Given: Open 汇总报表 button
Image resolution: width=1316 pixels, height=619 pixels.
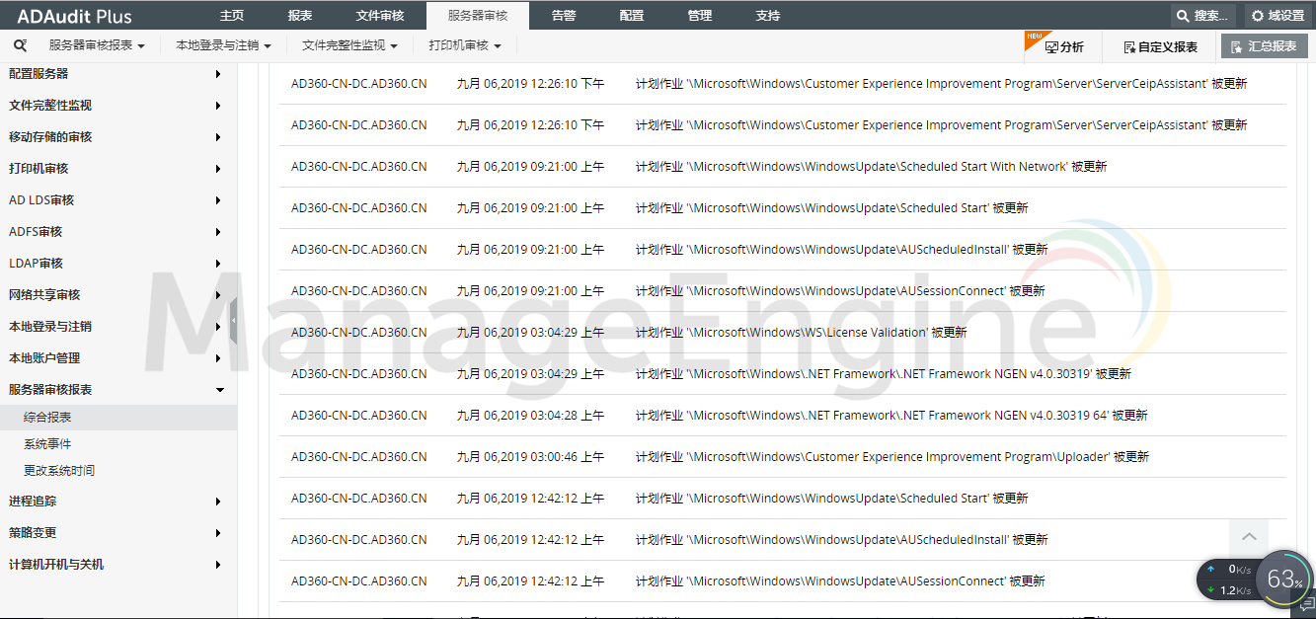Looking at the screenshot, I should point(1264,46).
